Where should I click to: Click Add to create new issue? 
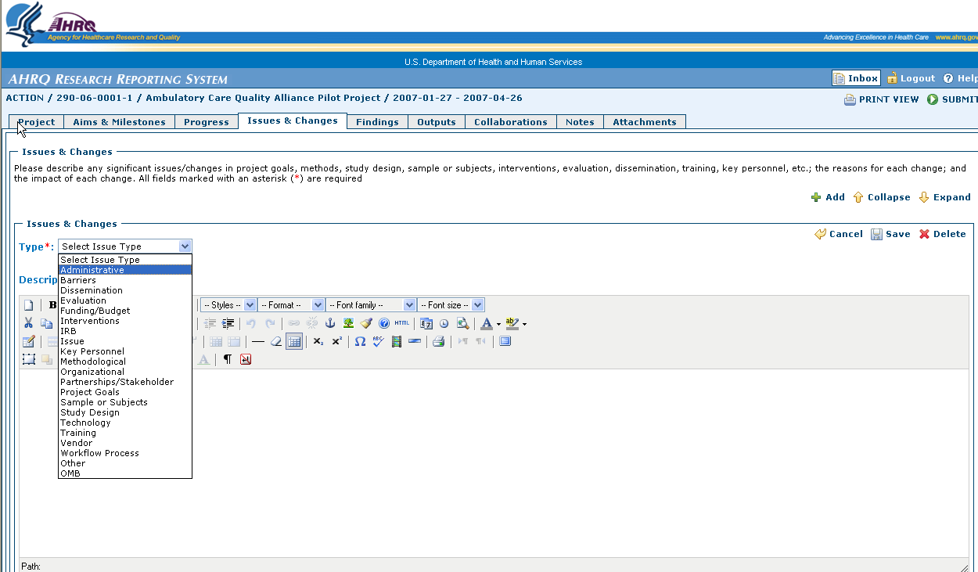(828, 197)
